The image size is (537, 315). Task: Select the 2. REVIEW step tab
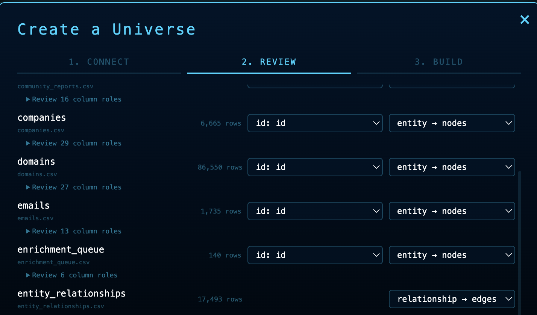269,62
